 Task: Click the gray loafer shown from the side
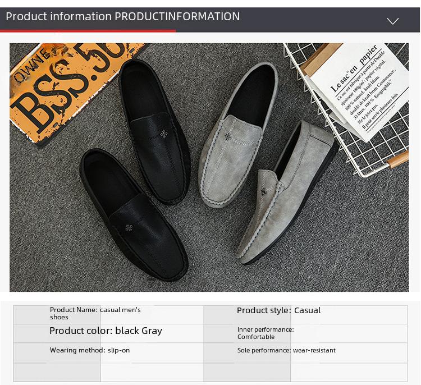click(287, 193)
